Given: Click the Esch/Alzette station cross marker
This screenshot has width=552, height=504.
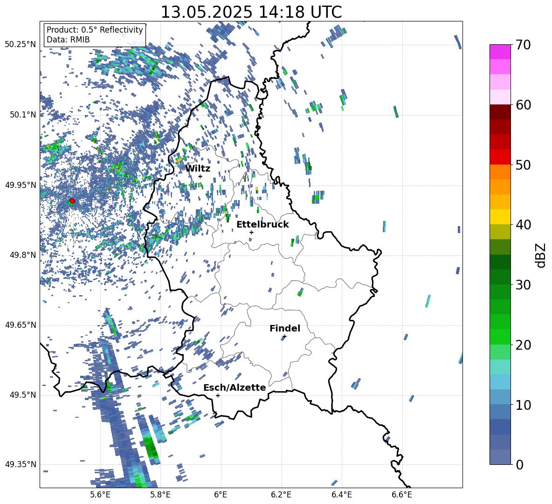Looking at the screenshot, I should 218,395.
